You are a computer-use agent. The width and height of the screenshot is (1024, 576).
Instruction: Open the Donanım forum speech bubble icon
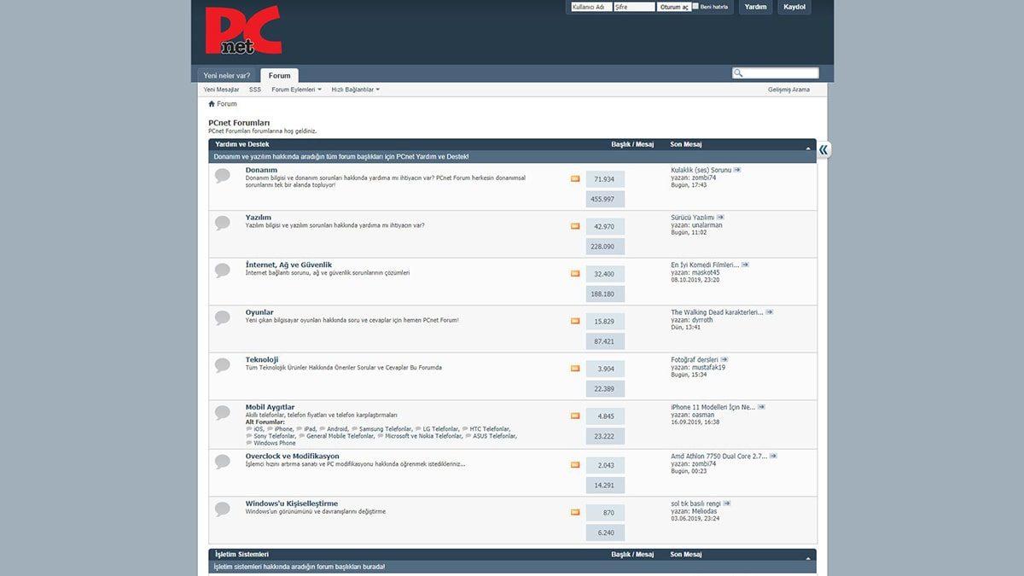(223, 175)
